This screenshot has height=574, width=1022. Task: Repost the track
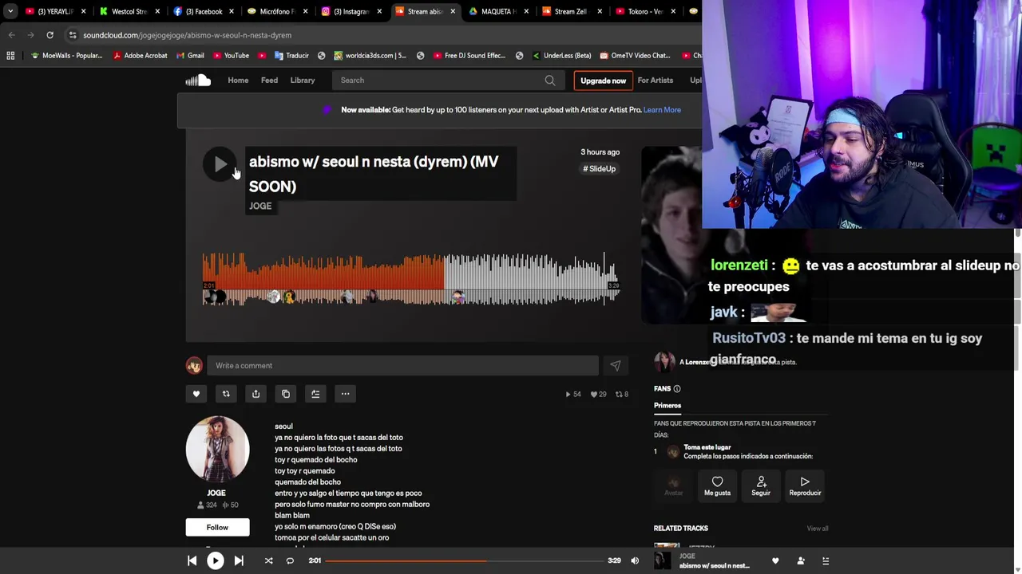click(x=226, y=394)
